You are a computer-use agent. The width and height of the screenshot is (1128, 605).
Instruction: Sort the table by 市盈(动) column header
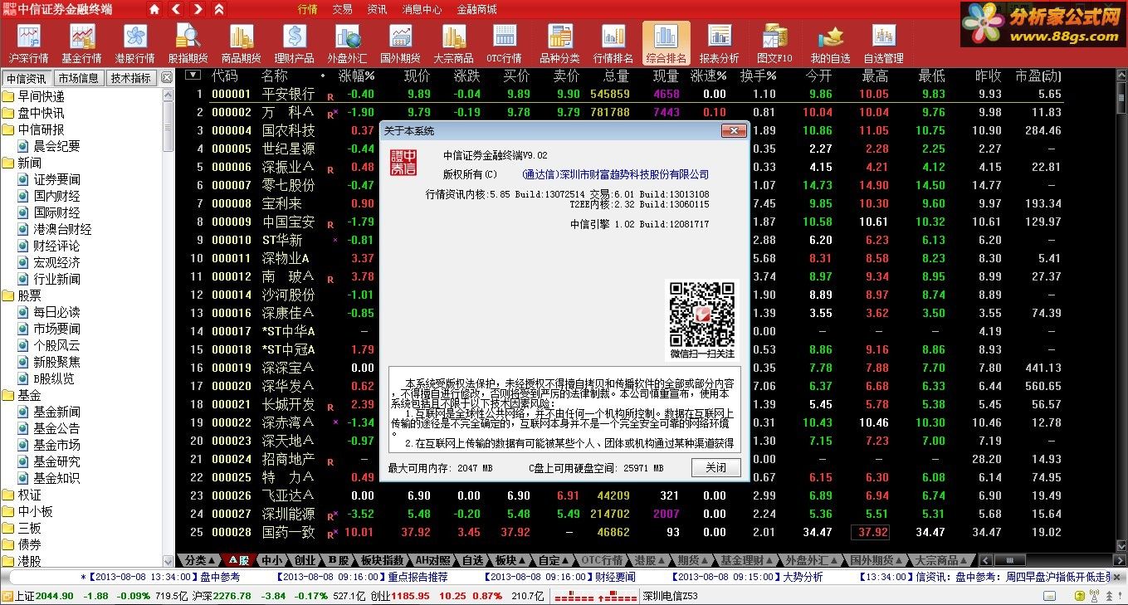(1038, 76)
